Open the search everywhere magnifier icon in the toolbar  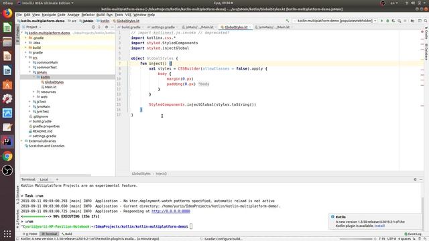[426, 21]
